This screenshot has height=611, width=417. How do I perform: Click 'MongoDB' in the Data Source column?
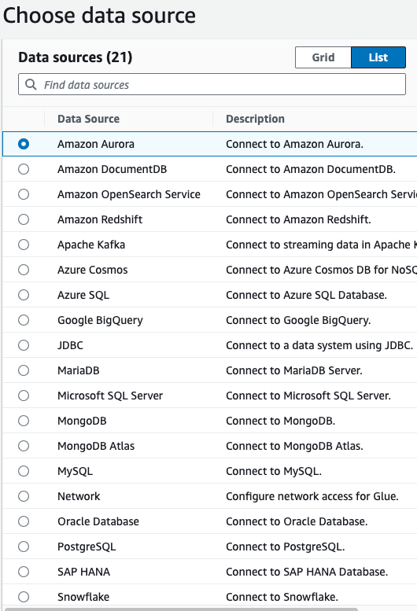point(83,421)
